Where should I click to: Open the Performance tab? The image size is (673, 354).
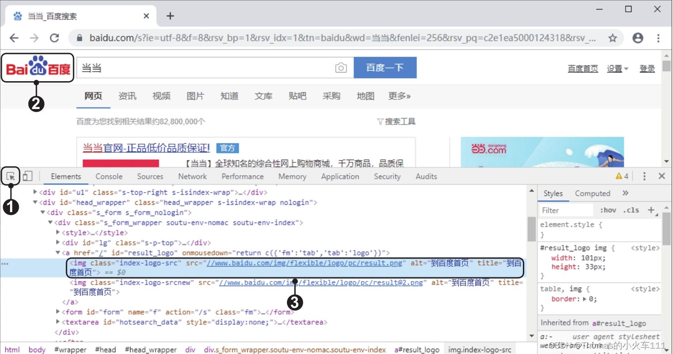point(243,176)
